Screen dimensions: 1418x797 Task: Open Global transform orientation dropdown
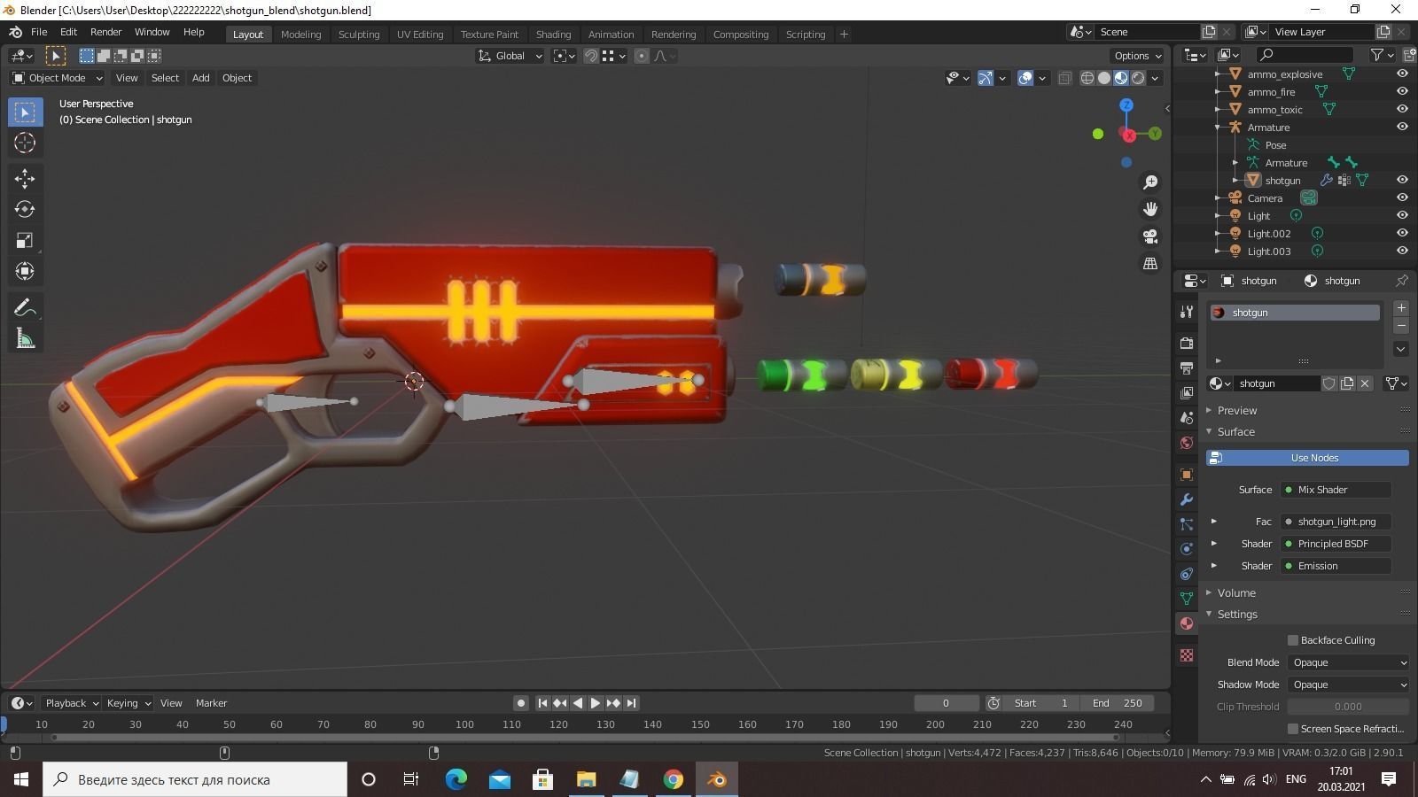(510, 56)
